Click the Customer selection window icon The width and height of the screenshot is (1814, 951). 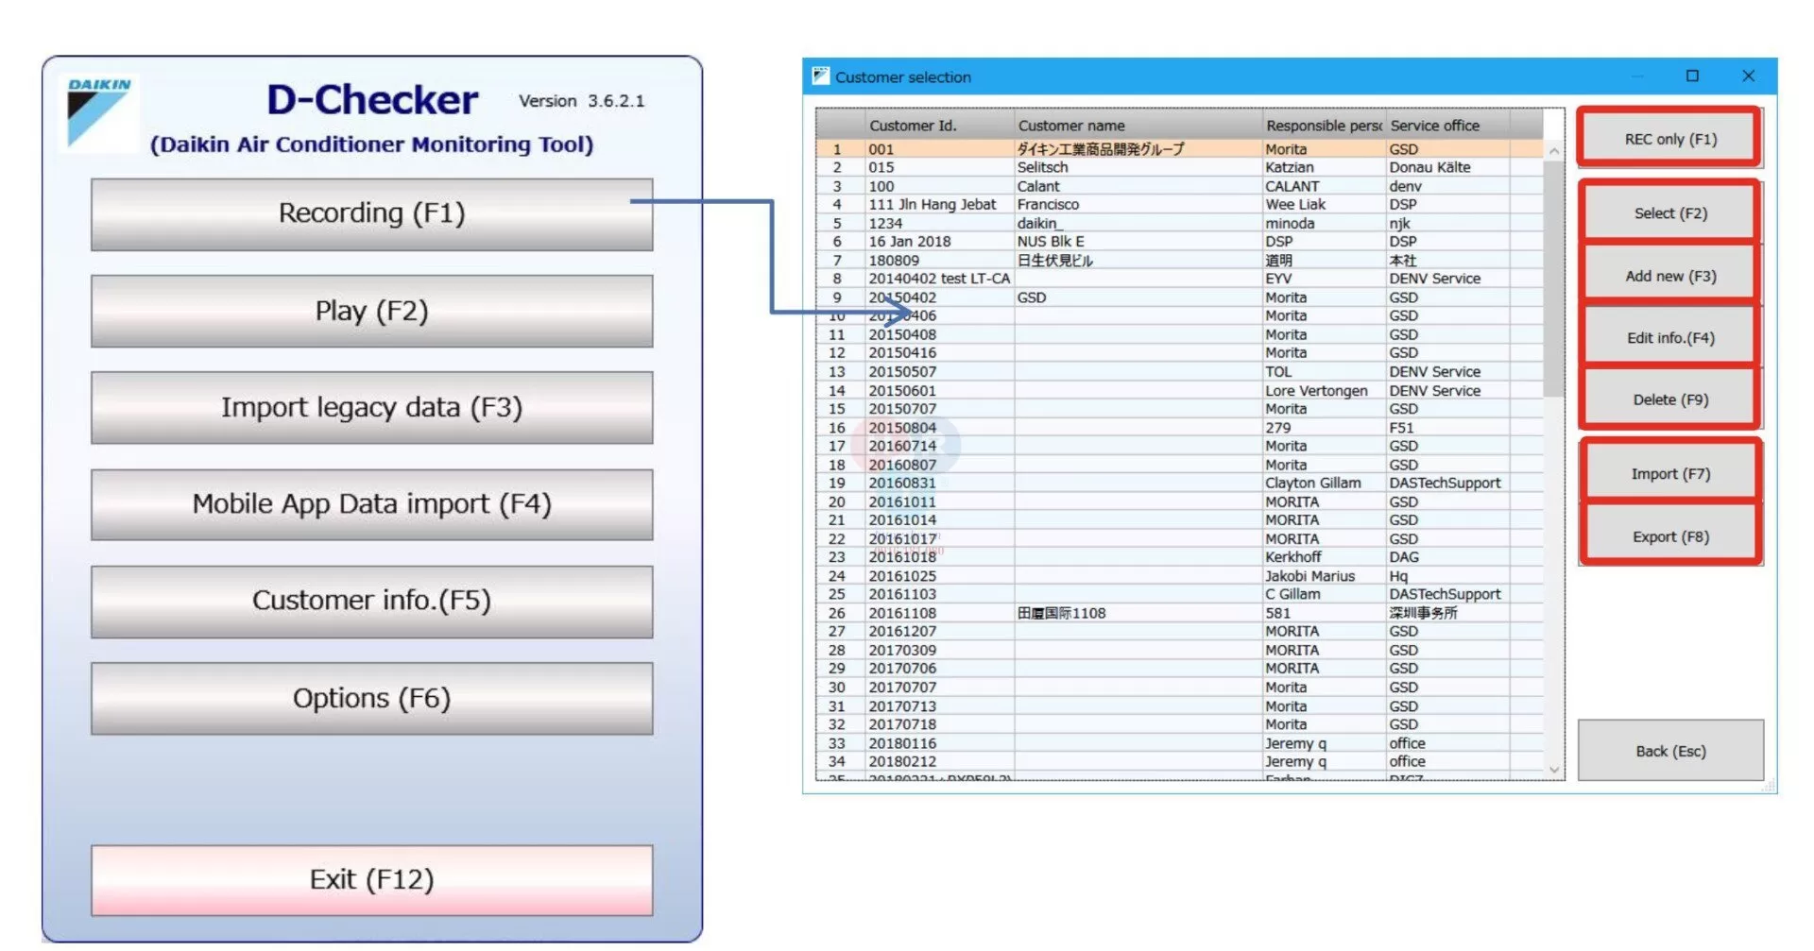point(821,76)
